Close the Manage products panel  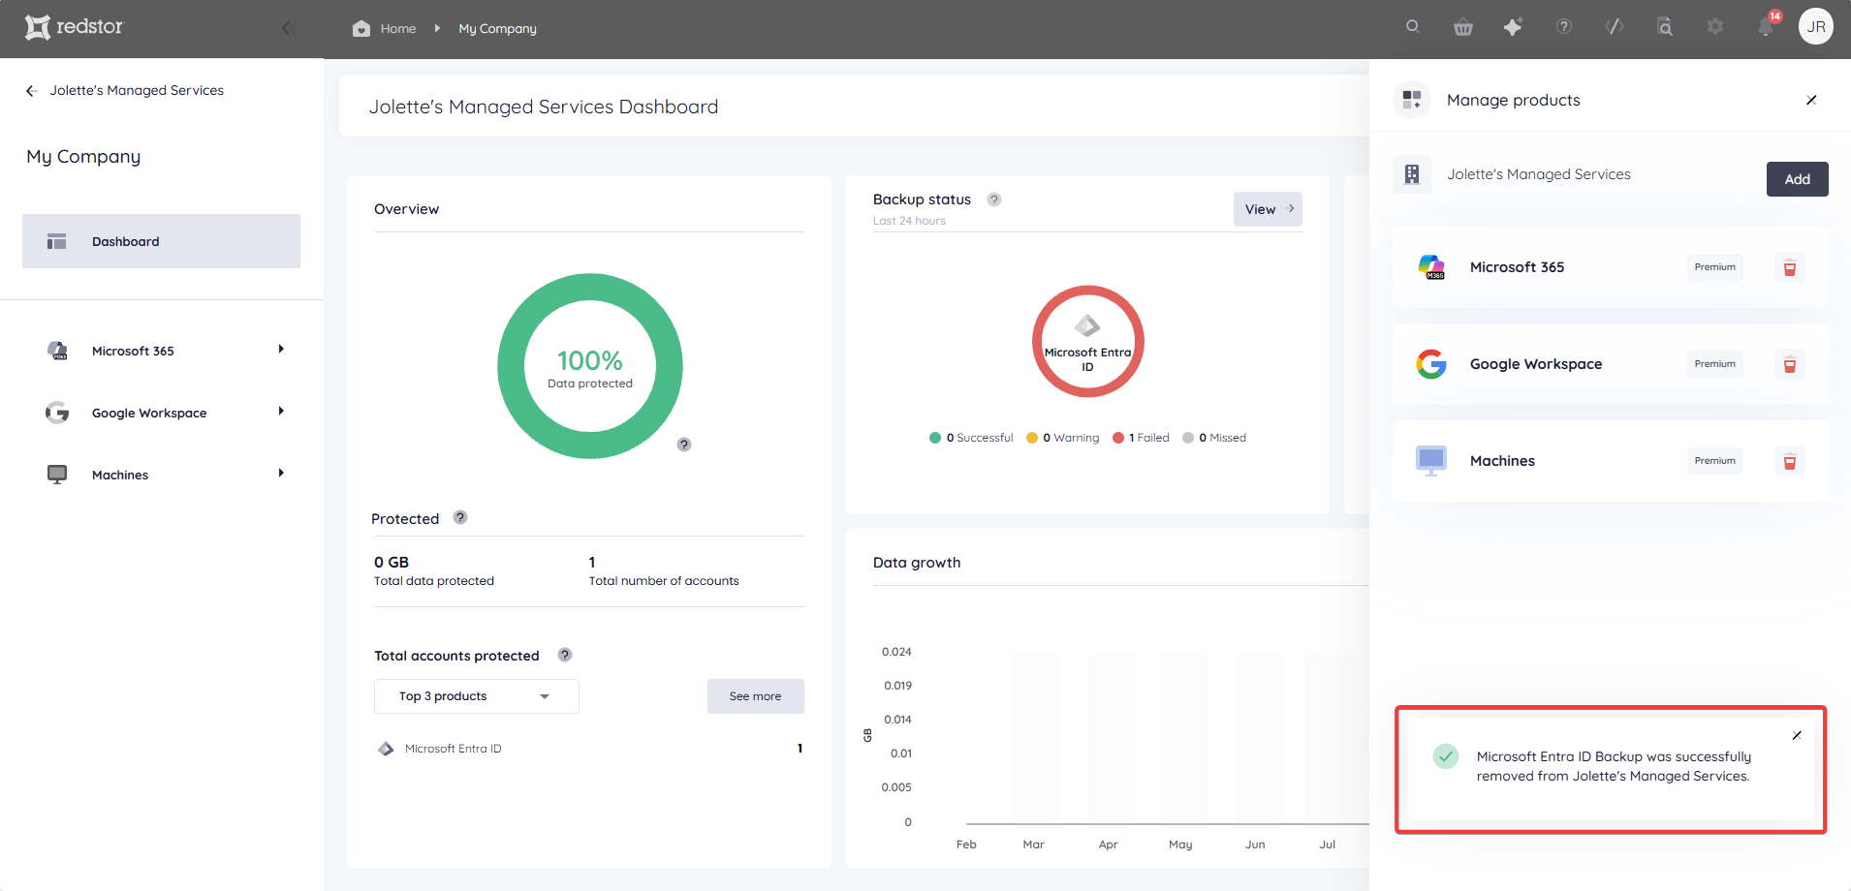tap(1811, 100)
